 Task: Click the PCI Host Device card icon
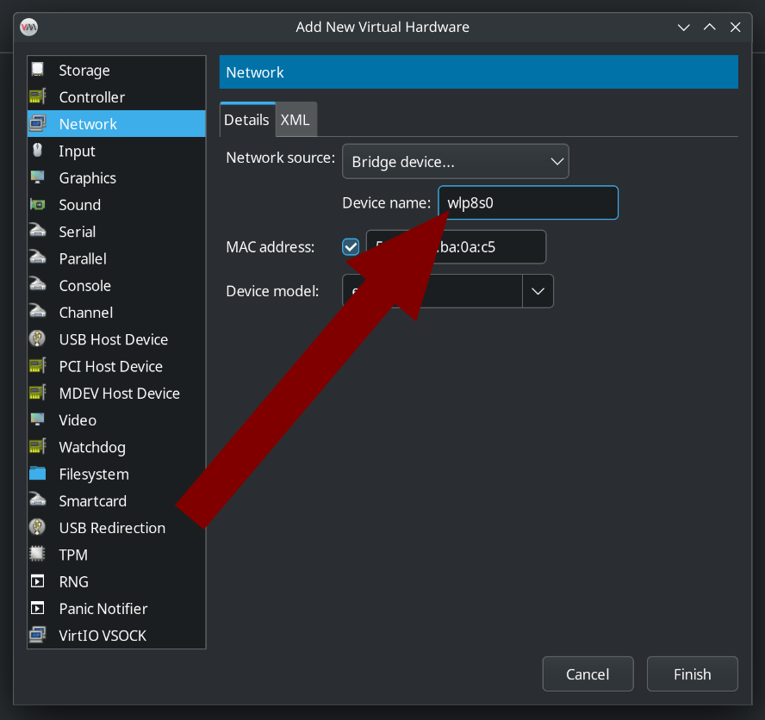[x=38, y=366]
